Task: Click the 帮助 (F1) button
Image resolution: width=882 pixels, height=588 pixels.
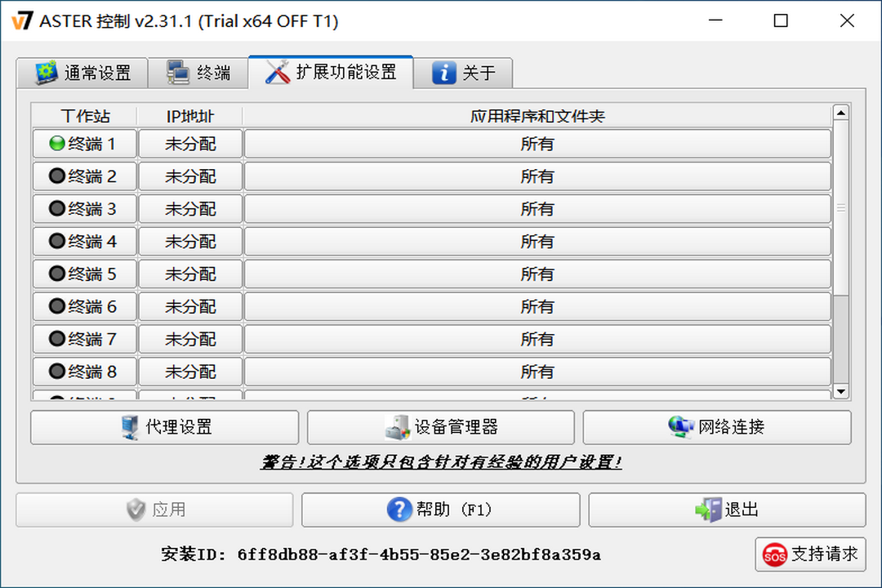Action: click(441, 510)
